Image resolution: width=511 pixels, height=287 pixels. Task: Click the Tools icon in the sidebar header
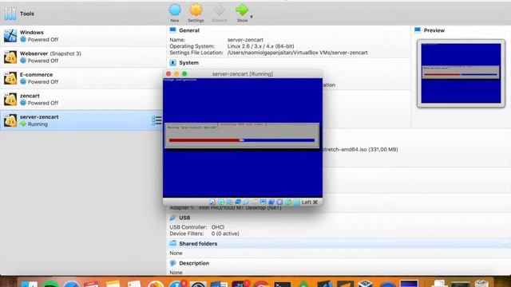pyautogui.click(x=10, y=14)
